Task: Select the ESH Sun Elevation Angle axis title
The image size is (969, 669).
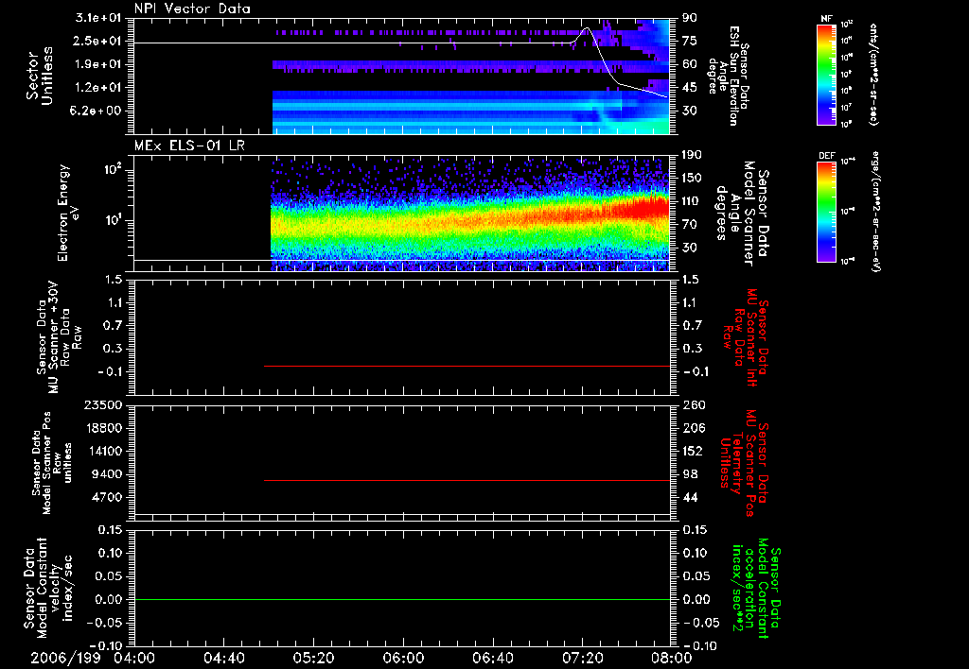Action: tap(730, 76)
